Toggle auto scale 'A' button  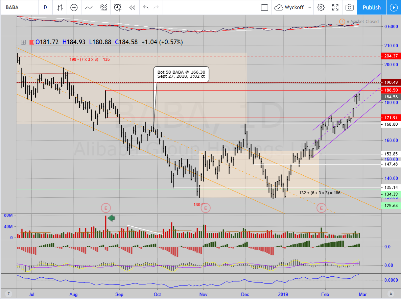point(391,293)
